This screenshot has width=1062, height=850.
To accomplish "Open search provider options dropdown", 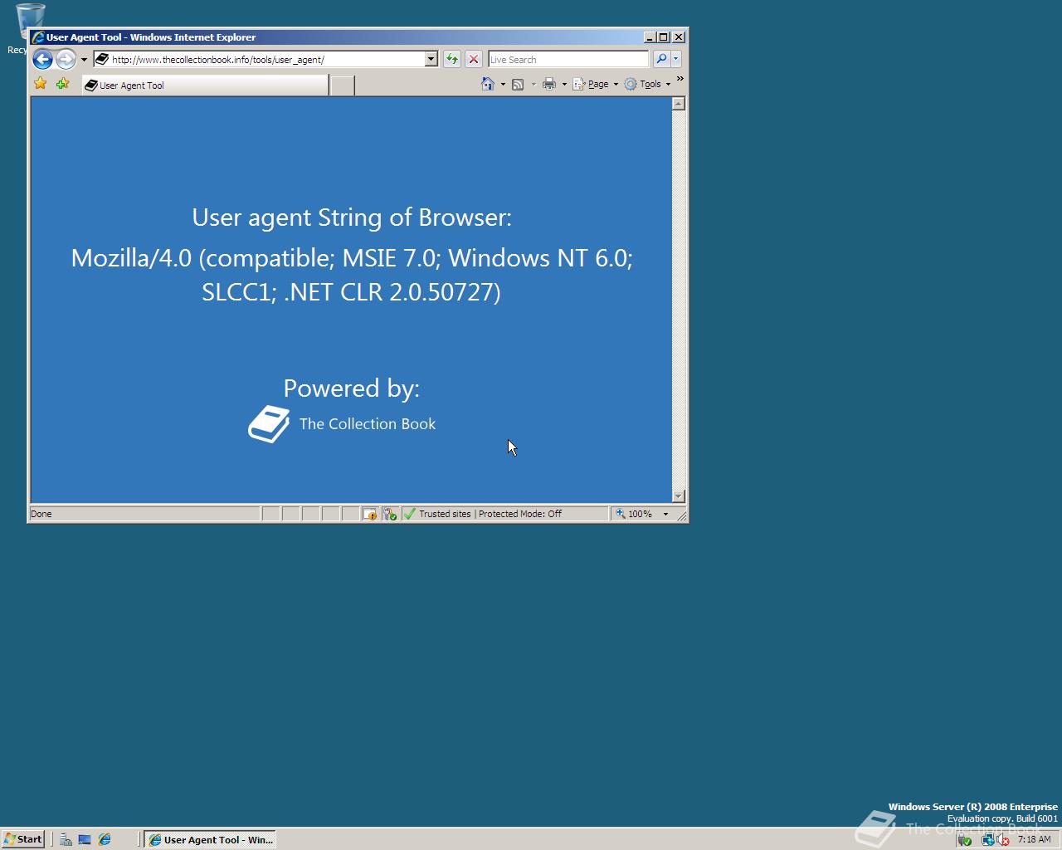I will pos(676,59).
